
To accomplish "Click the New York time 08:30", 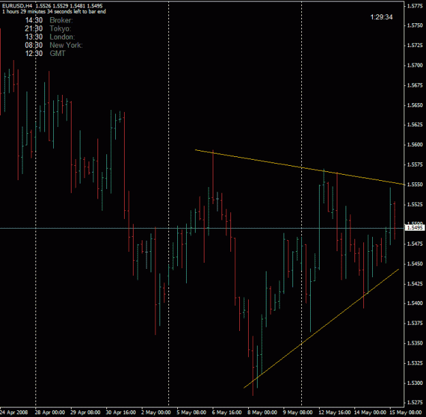I will click(34, 45).
